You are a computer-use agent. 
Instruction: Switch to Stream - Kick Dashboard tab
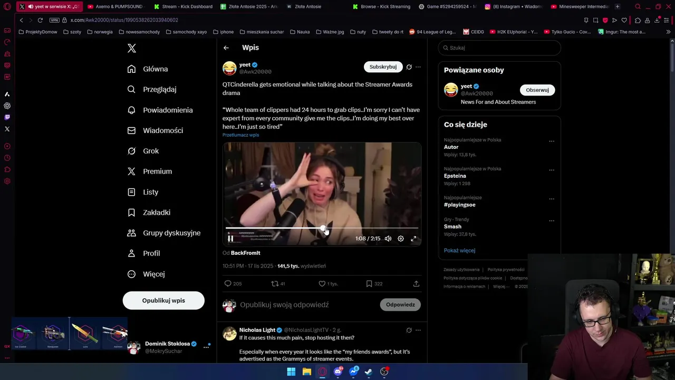pos(184,6)
